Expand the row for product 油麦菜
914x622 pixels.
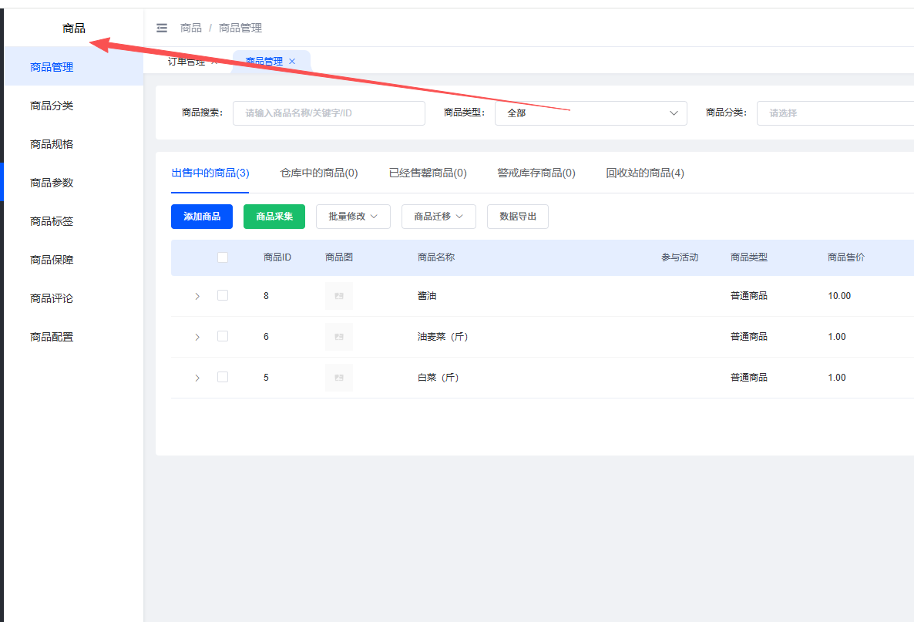point(197,337)
